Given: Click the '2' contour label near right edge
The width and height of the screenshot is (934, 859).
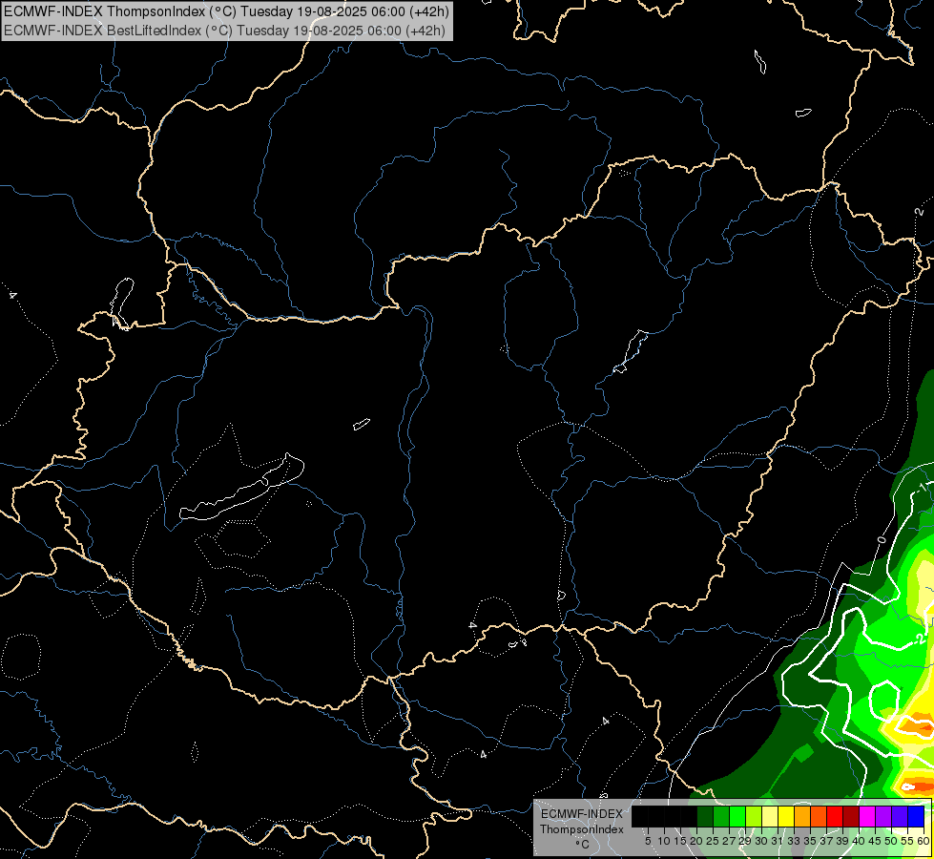Looking at the screenshot, I should tap(919, 212).
